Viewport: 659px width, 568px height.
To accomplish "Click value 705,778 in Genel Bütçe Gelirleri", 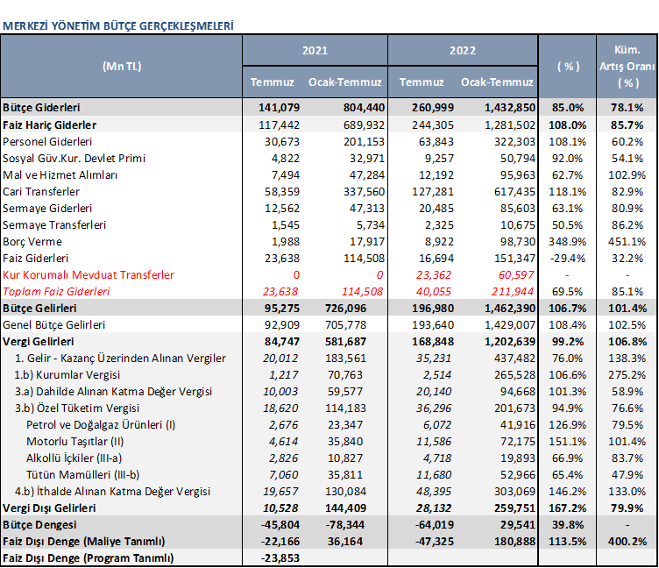I will tap(345, 325).
